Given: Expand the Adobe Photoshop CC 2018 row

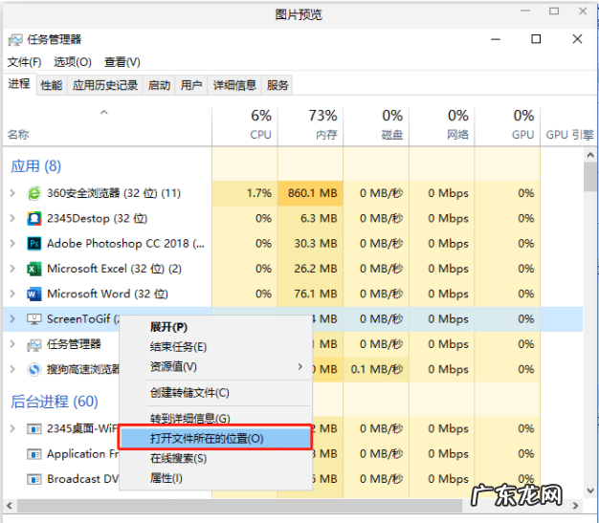Looking at the screenshot, I should tap(12, 244).
